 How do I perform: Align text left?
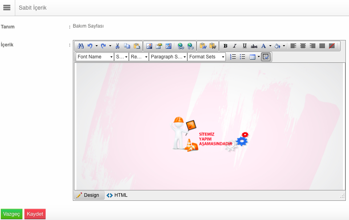tap(293, 46)
